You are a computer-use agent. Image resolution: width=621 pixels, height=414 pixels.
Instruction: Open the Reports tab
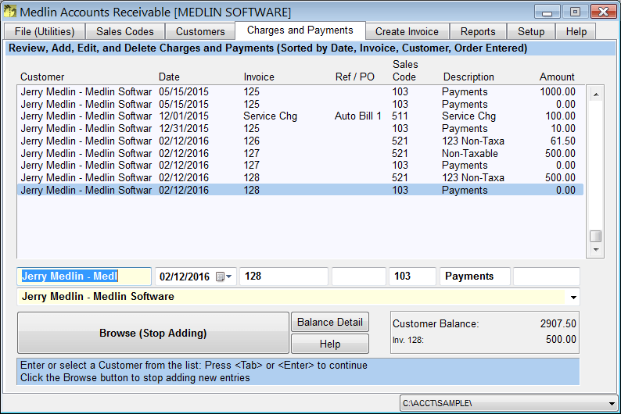(x=478, y=31)
